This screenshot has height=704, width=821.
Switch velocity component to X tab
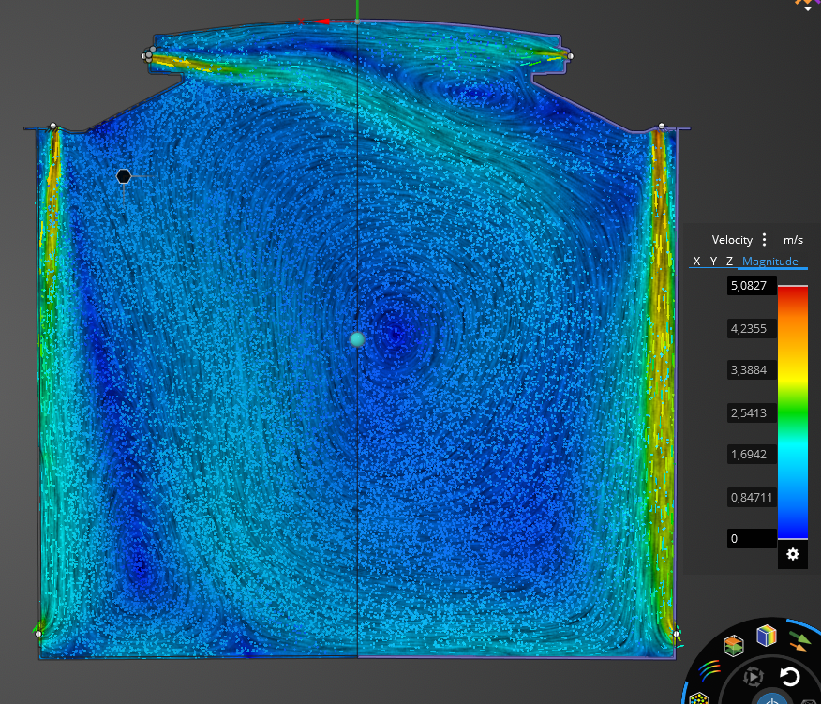[696, 262]
